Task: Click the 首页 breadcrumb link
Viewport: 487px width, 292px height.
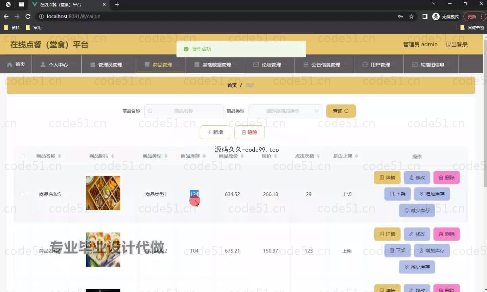Action: (x=232, y=85)
